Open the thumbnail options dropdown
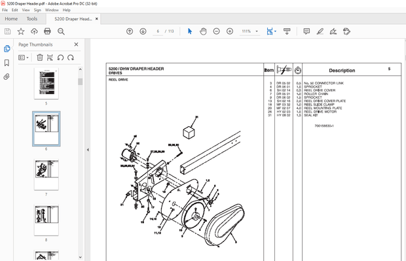 tap(24, 58)
